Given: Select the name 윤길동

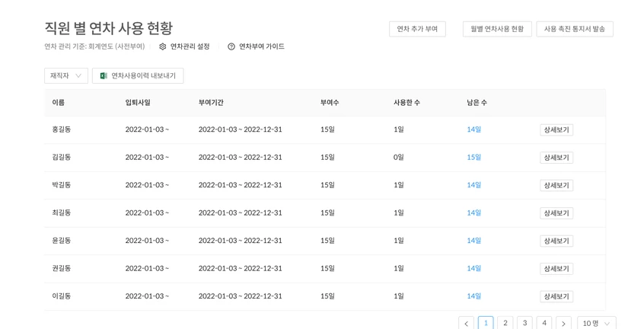Looking at the screenshot, I should point(62,241).
